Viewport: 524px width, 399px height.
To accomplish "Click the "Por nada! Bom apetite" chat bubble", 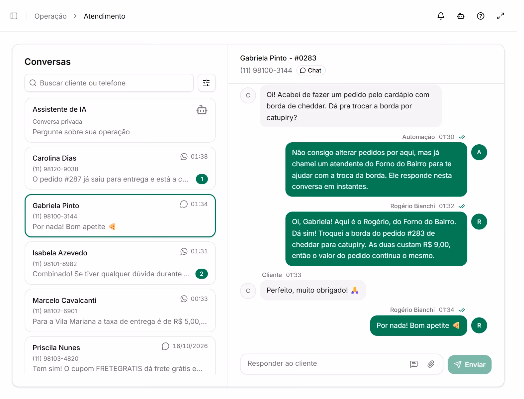I will [x=418, y=326].
